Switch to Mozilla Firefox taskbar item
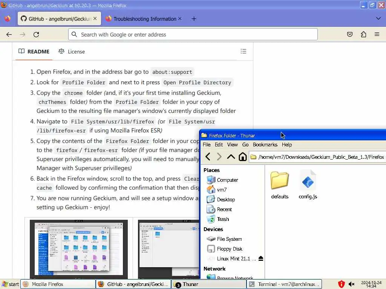 [58, 284]
